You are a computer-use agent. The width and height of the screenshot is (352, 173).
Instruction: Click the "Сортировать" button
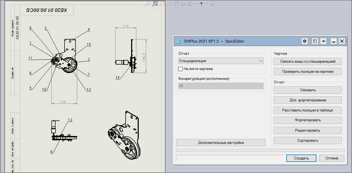point(307,140)
